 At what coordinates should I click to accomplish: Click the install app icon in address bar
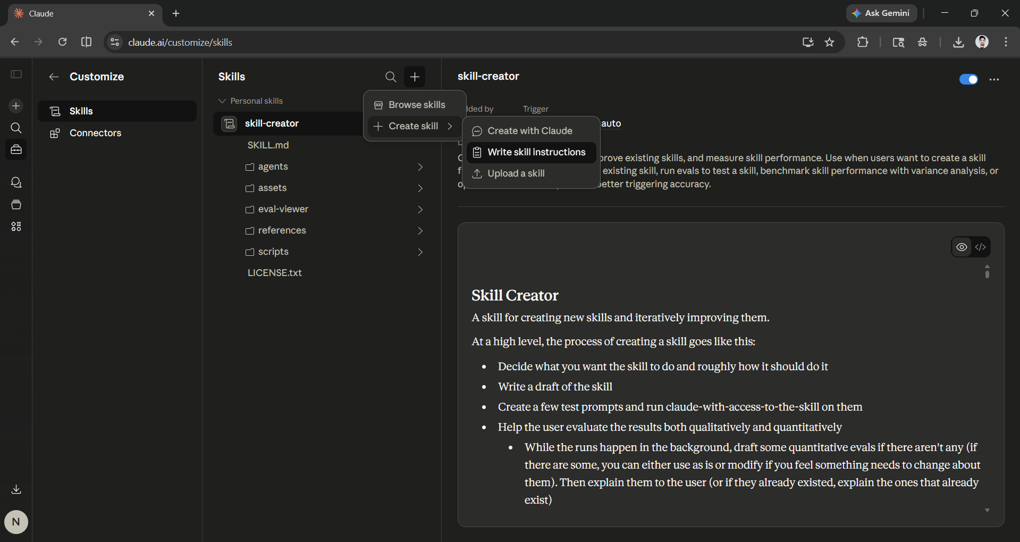tap(808, 42)
